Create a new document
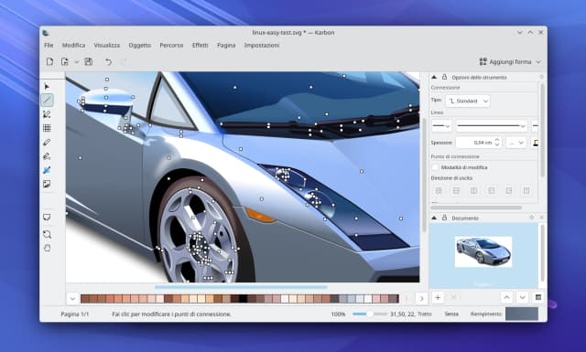The height and width of the screenshot is (352, 586). [x=49, y=61]
